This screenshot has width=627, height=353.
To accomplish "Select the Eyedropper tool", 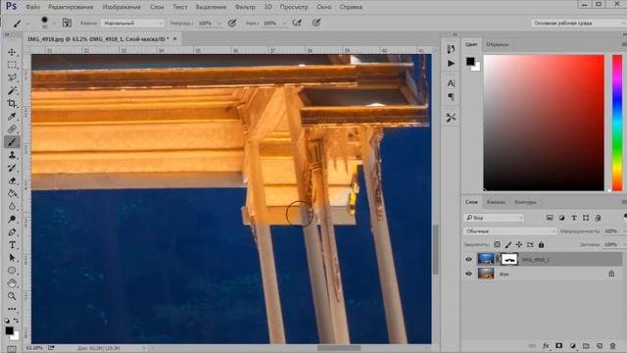I will tap(12, 116).
